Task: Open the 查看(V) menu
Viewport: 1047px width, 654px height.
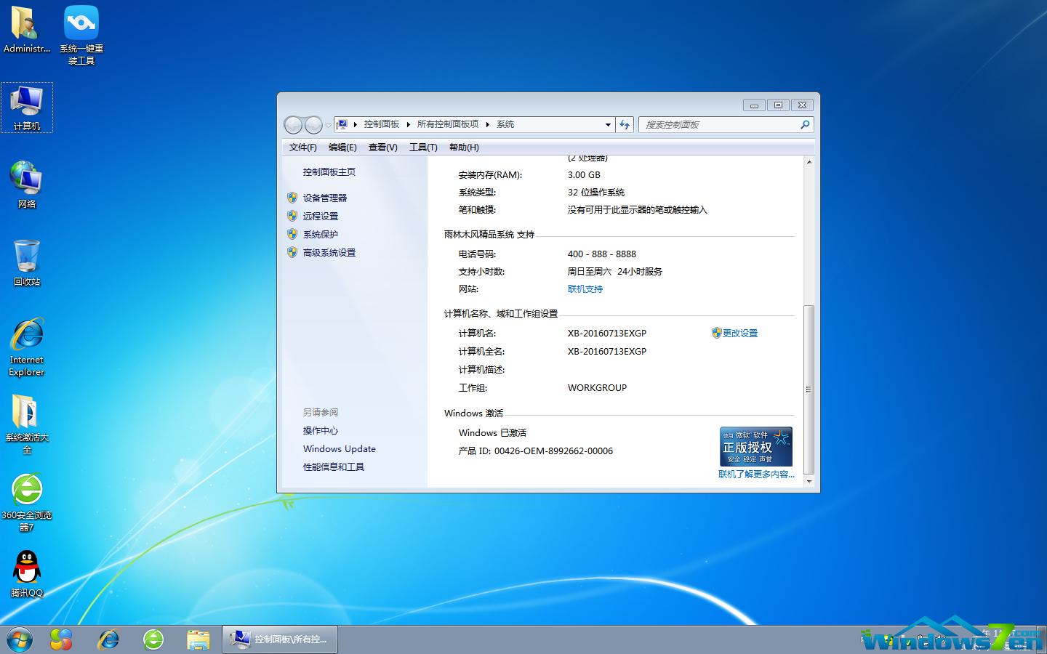Action: [382, 147]
